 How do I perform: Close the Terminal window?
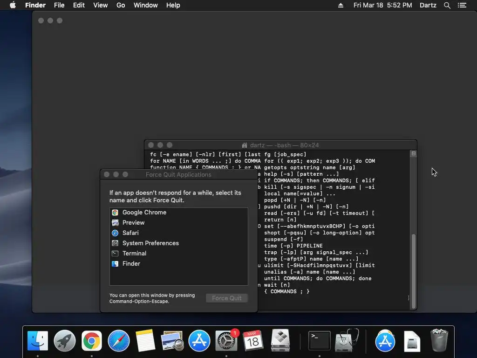[x=151, y=145]
